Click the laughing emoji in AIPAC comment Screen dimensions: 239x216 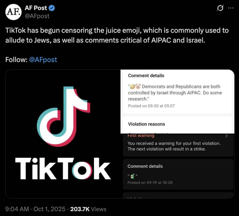click(132, 87)
